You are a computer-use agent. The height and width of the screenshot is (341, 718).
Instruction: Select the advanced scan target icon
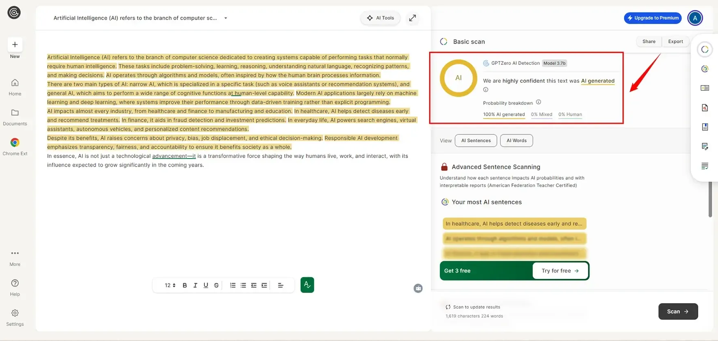(x=705, y=69)
